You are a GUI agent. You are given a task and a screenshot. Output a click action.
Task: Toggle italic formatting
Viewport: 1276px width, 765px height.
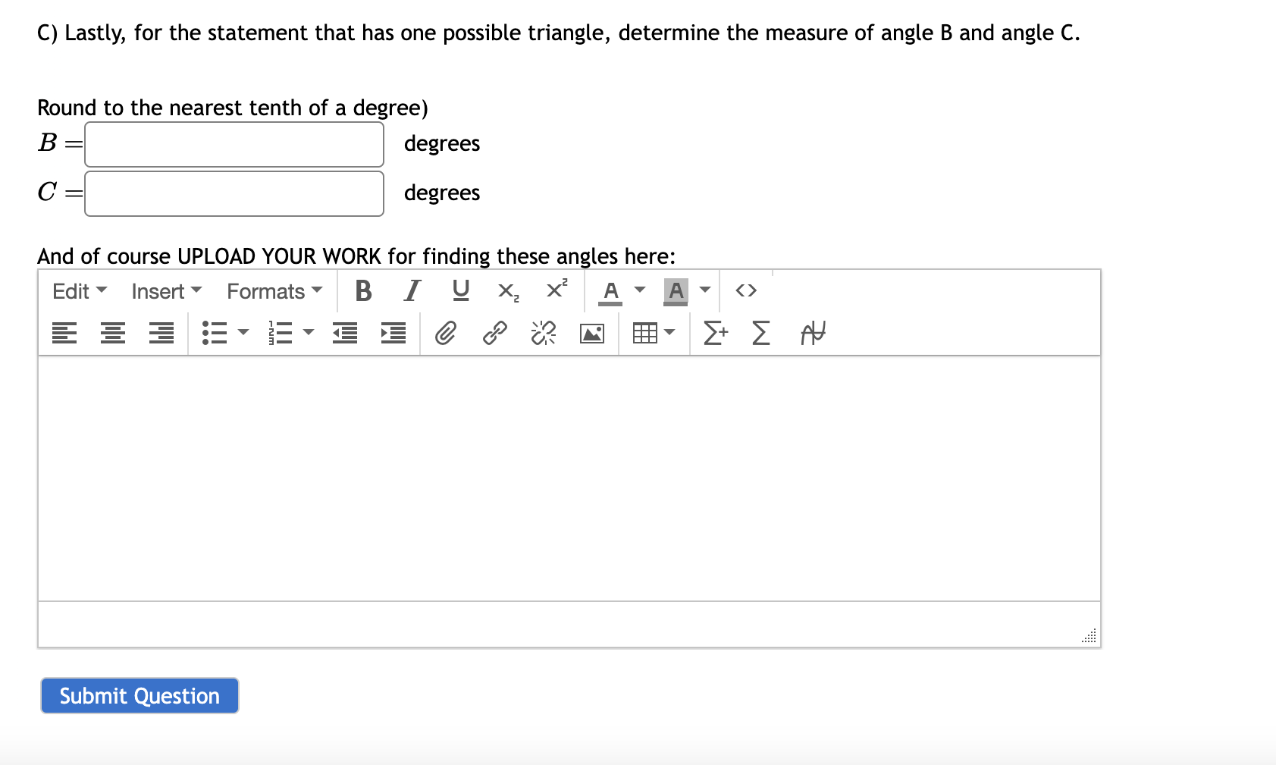click(x=411, y=290)
